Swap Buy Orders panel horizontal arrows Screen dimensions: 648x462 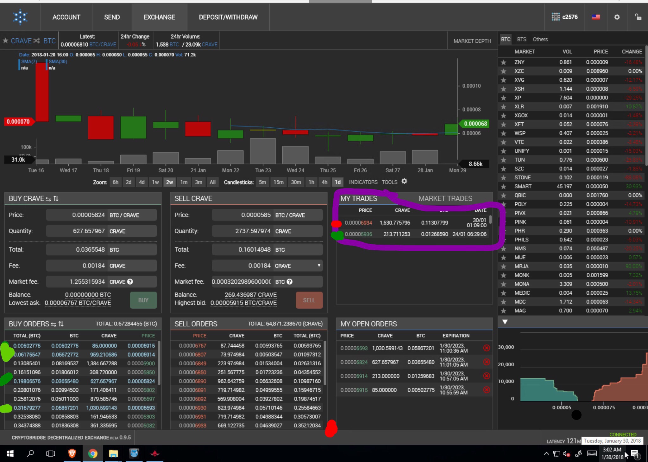tap(53, 324)
